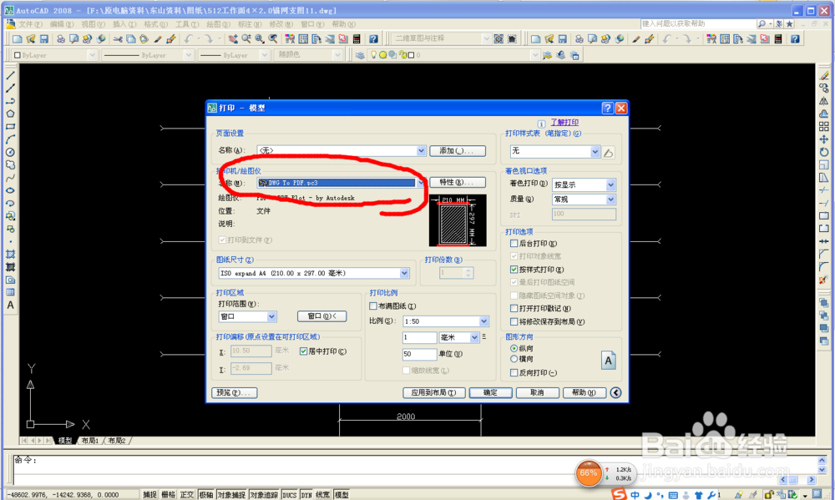The height and width of the screenshot is (500, 835).
Task: Select the Circle draw tool
Action: pos(10,152)
